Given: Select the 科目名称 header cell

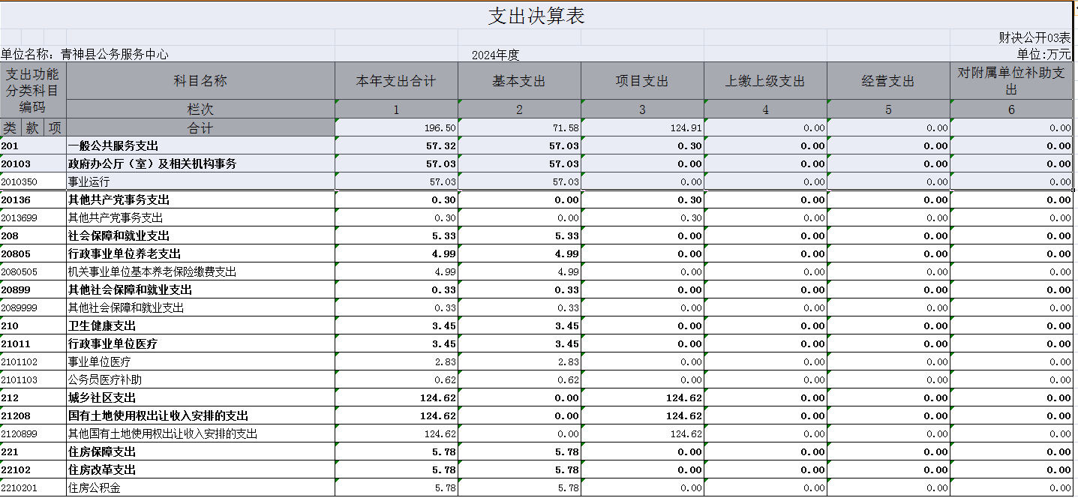Looking at the screenshot, I should click(x=200, y=81).
